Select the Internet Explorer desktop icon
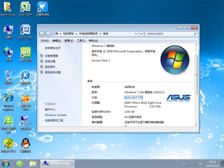Image resolution: width=224 pixels, height=168 pixels. [x=8, y=101]
